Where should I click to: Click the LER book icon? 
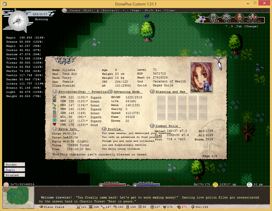coord(54,112)
